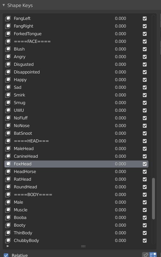Screen dimensions: 161x257
Task: Click the shape key icon next to Blush
Action: (8, 49)
